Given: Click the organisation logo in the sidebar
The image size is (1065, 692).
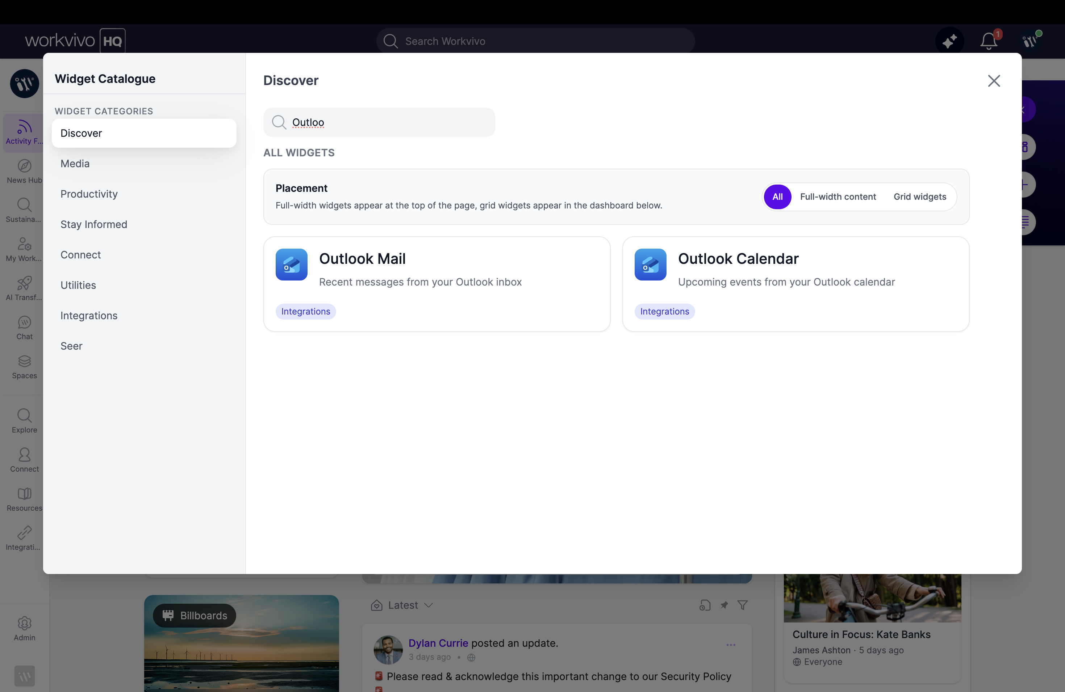Looking at the screenshot, I should tap(25, 84).
